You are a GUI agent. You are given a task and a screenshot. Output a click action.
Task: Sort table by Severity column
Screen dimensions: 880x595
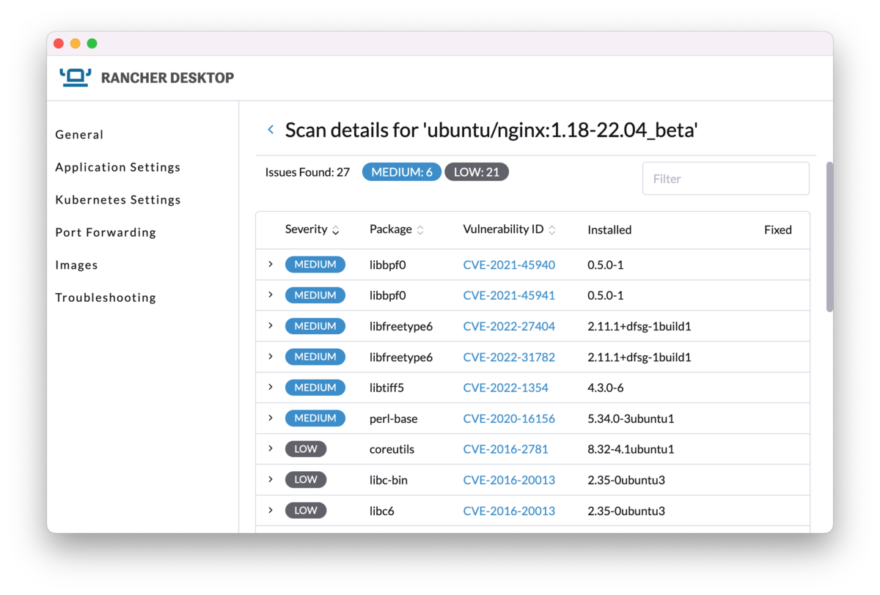(312, 229)
